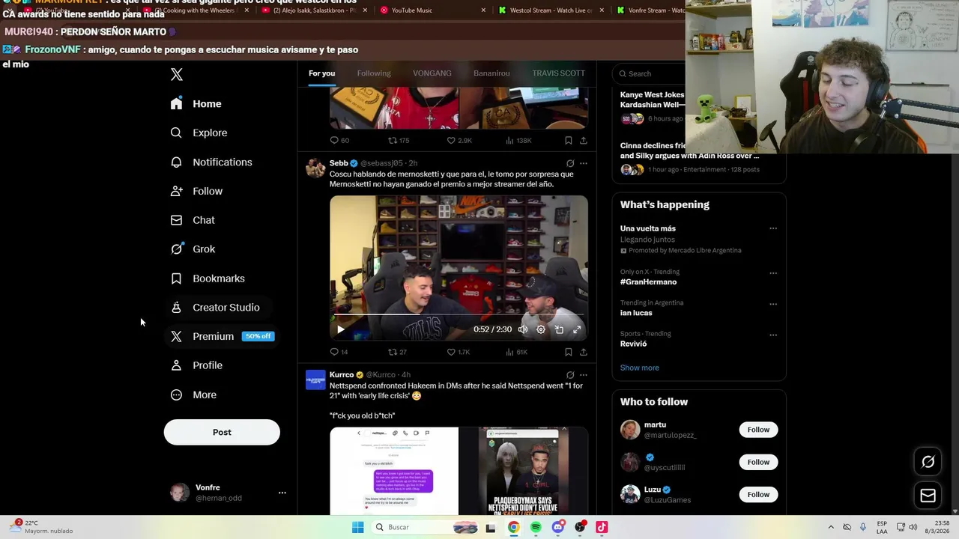The width and height of the screenshot is (959, 539).
Task: Switch to For you tab
Action: click(x=322, y=73)
